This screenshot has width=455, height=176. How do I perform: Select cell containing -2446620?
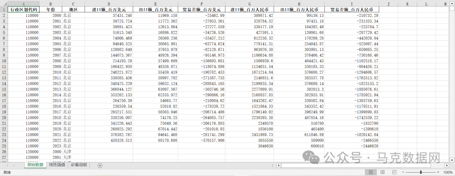pos(352,146)
